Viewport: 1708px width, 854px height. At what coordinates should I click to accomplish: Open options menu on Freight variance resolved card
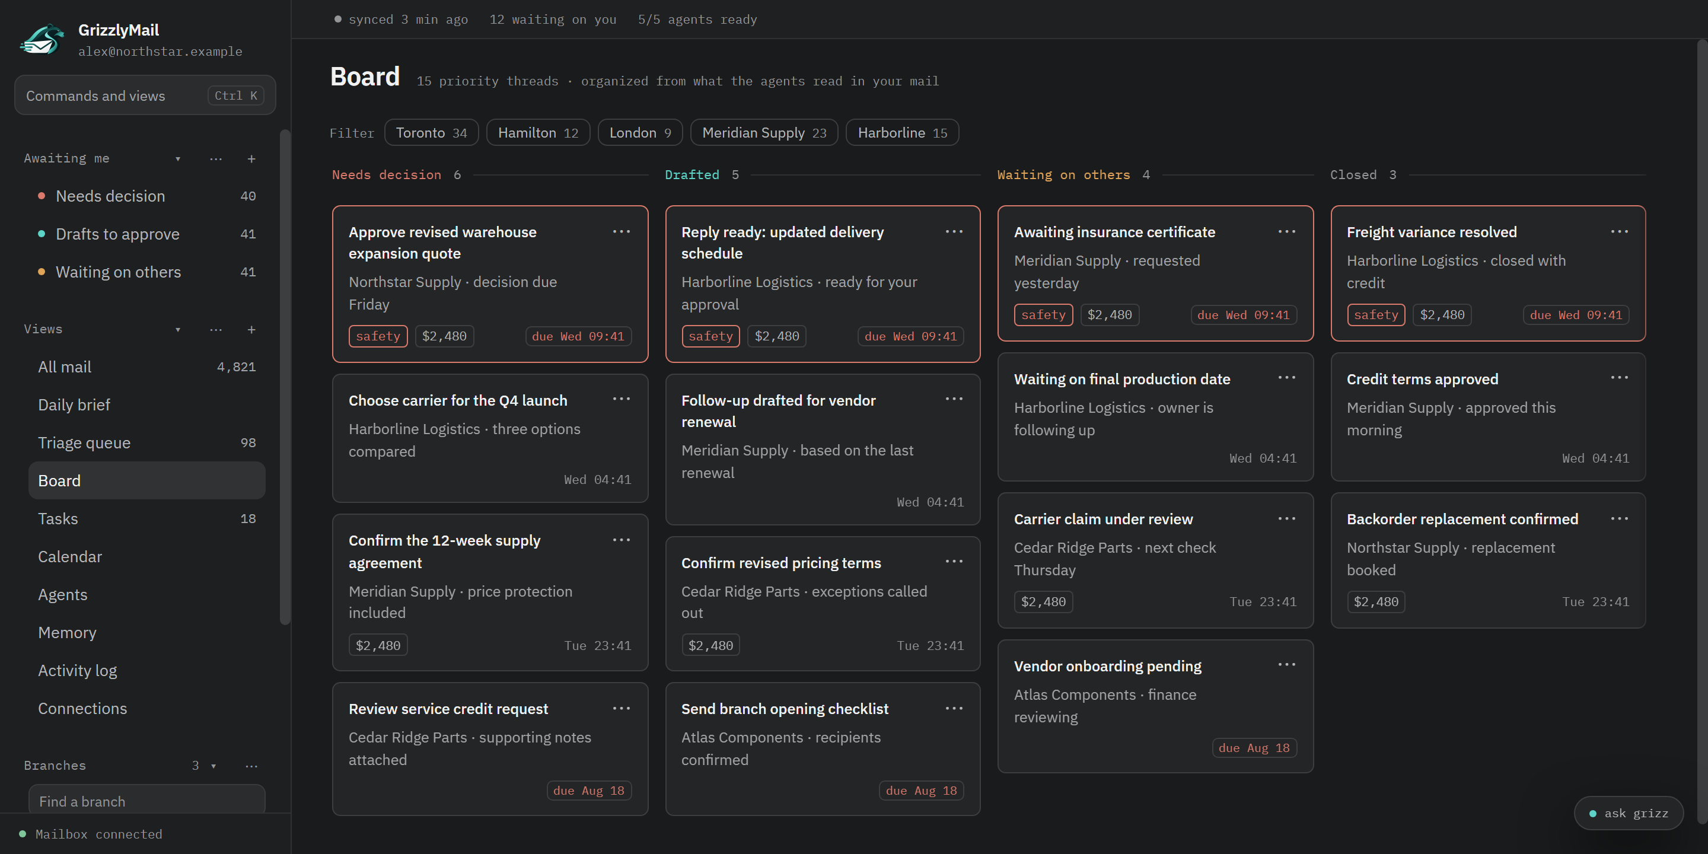tap(1620, 231)
